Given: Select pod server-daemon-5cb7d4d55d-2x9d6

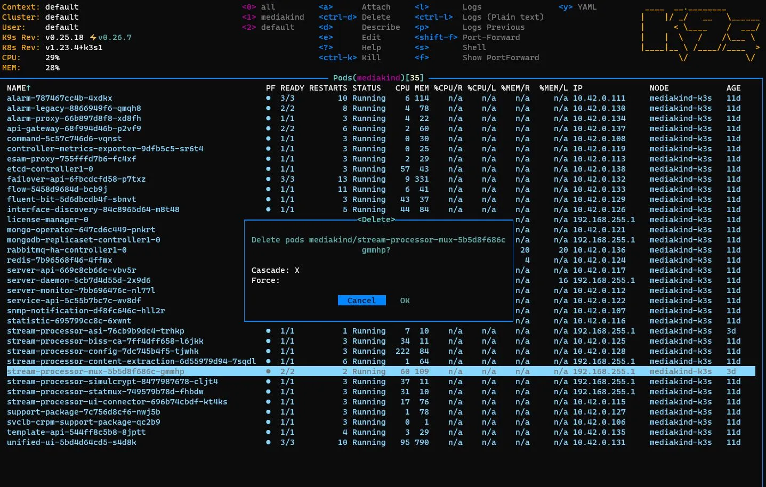Looking at the screenshot, I should 78,280.
